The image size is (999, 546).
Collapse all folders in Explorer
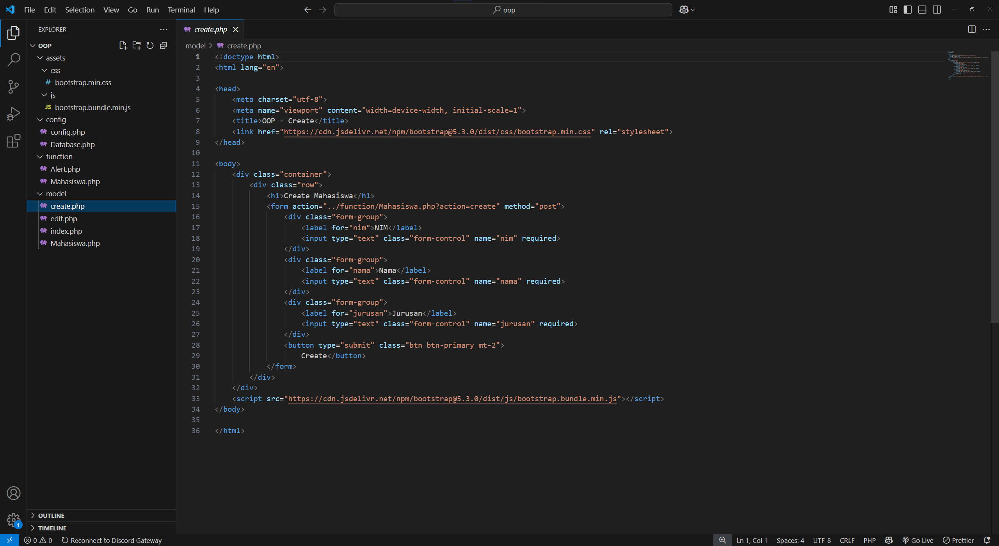[x=164, y=45]
